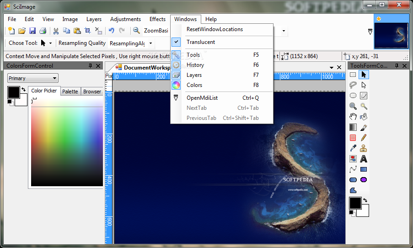Select the Zoom magnifier tool
The height and width of the screenshot is (248, 413).
point(353,106)
